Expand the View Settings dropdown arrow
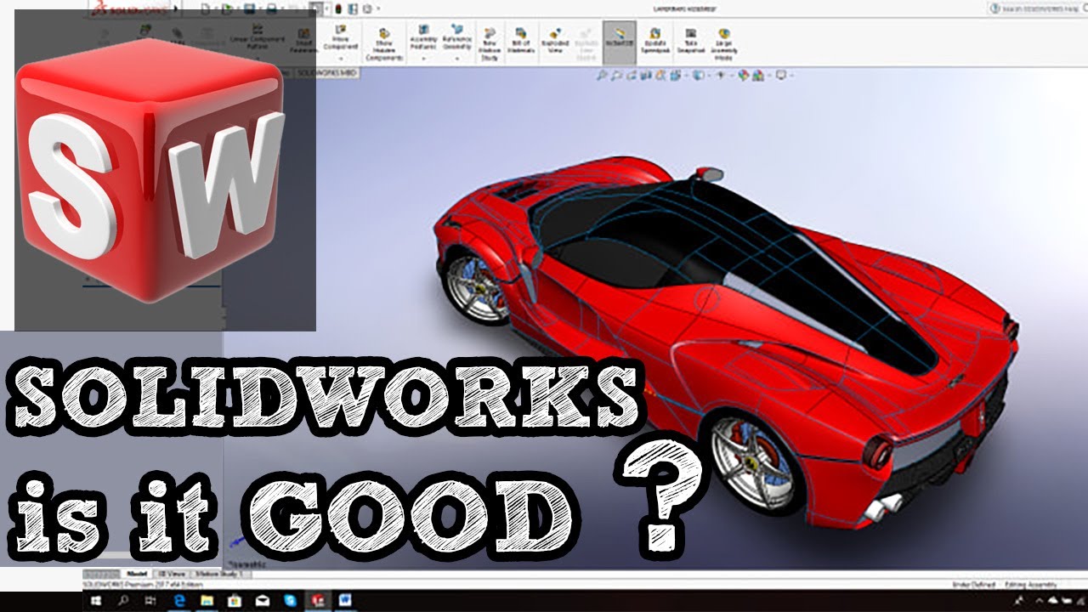This screenshot has height=612, width=1088. click(x=791, y=76)
